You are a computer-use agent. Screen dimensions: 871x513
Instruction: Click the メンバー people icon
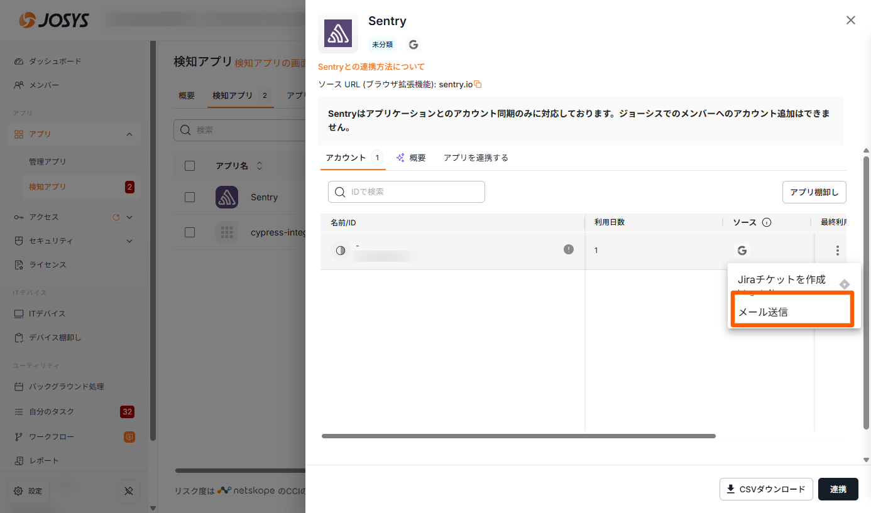point(18,85)
